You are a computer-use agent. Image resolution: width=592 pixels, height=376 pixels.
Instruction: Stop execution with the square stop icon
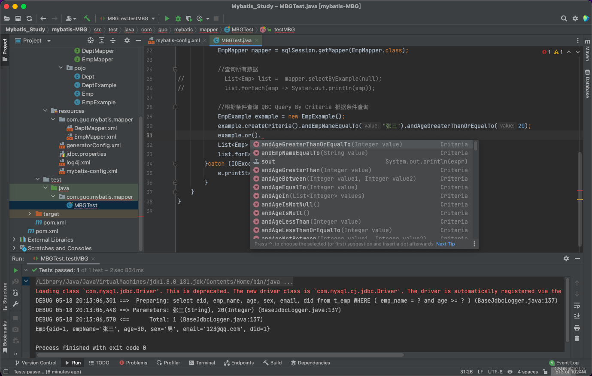[216, 18]
